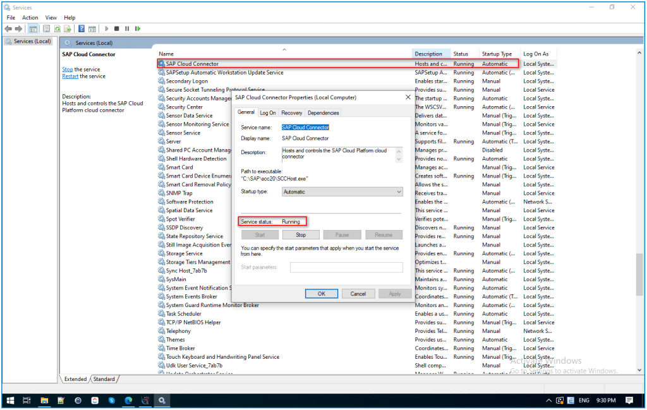Click the Pause Service toolbar icon

[x=127, y=28]
